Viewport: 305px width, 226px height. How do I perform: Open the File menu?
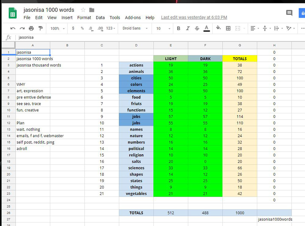click(x=27, y=18)
